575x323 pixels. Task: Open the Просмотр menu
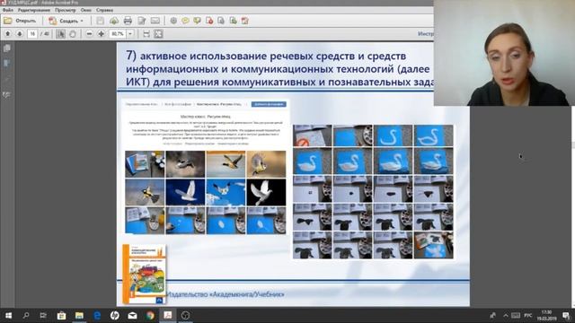(x=66, y=10)
